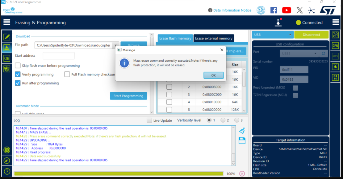Viewport: 343px width, 179px height.
Task: Toggle the Live Update checkbox
Action: (x=149, y=120)
